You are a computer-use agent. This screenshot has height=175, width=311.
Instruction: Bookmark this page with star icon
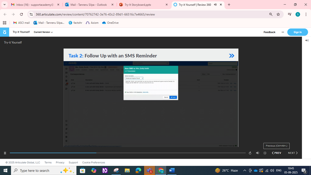click(x=278, y=14)
